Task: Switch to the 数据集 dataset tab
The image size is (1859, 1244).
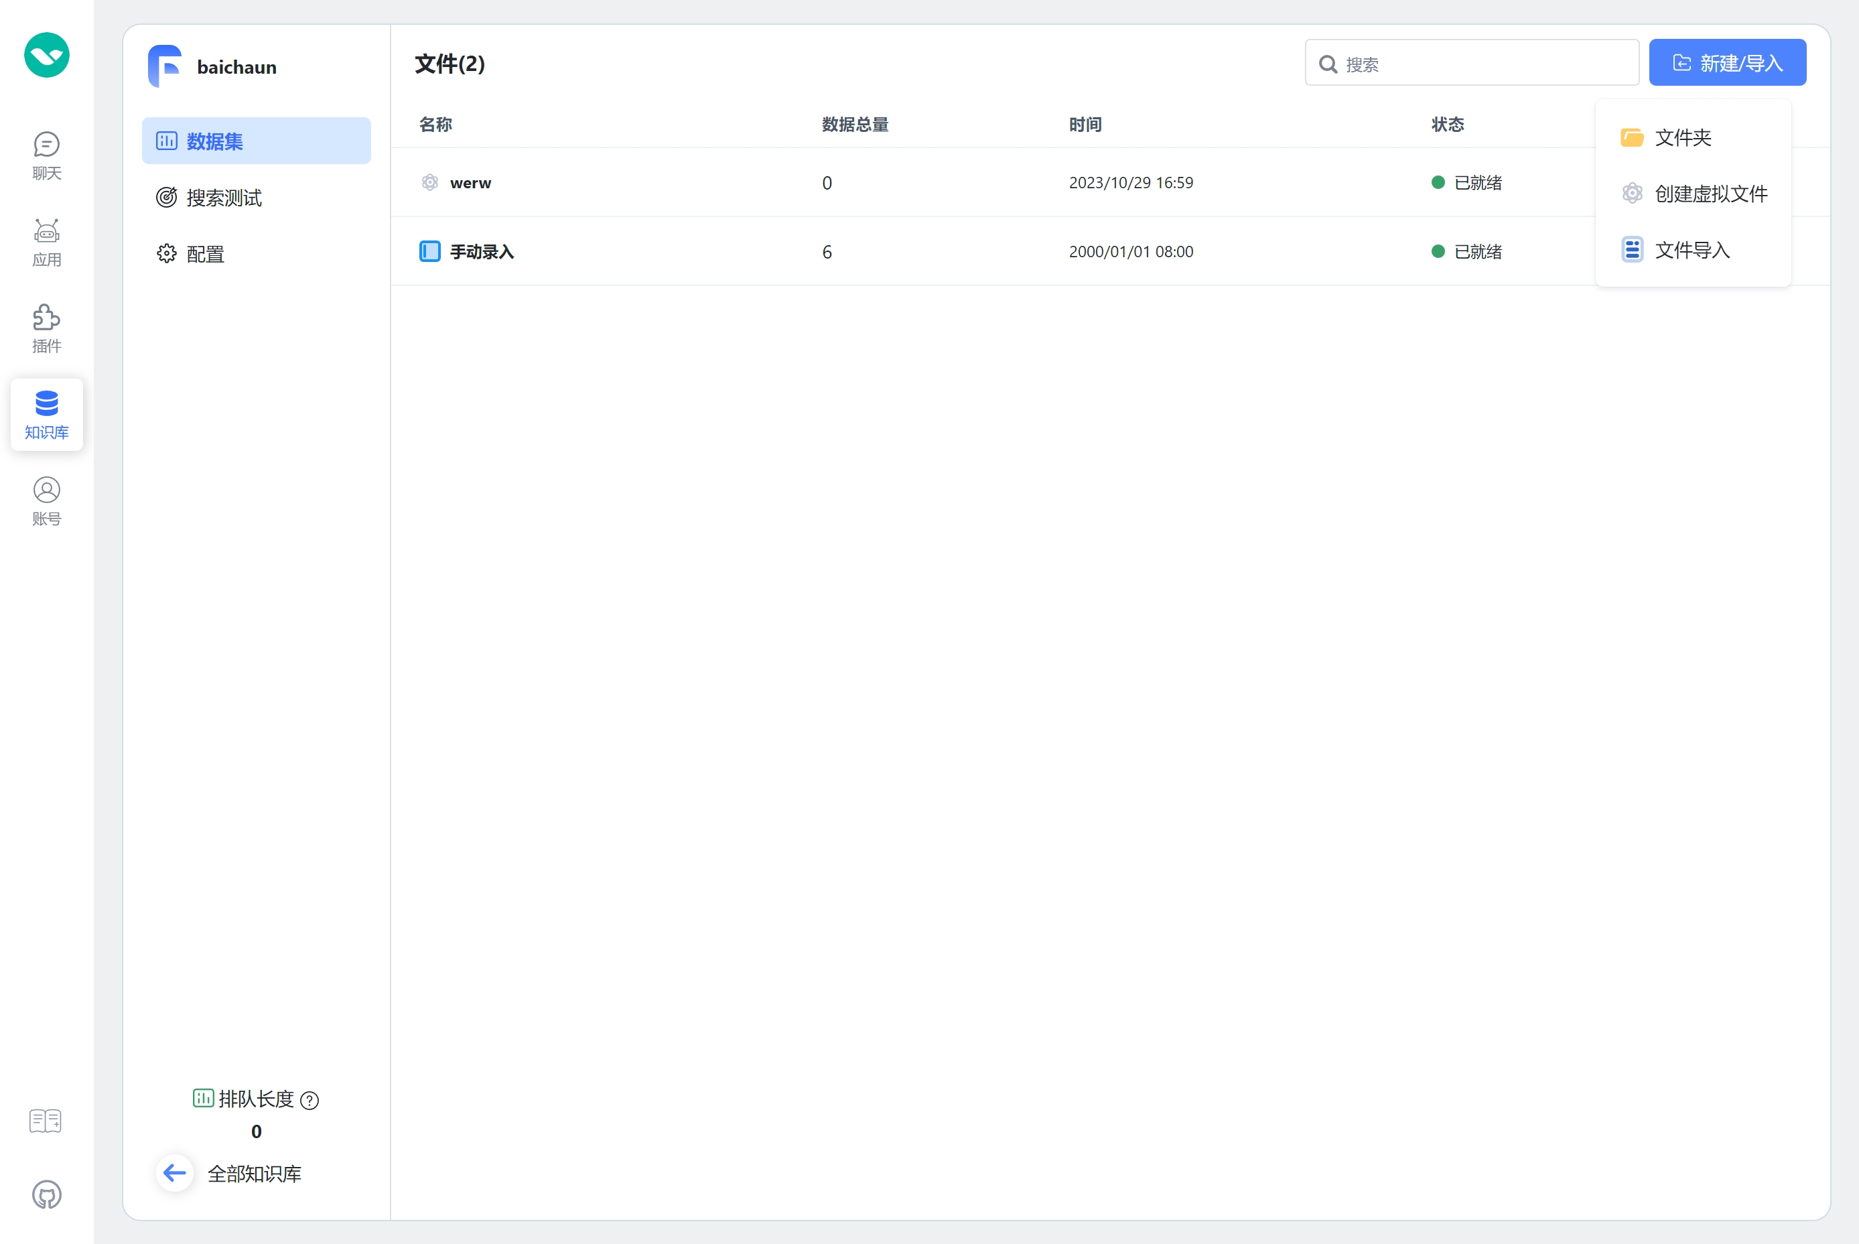Action: (257, 141)
